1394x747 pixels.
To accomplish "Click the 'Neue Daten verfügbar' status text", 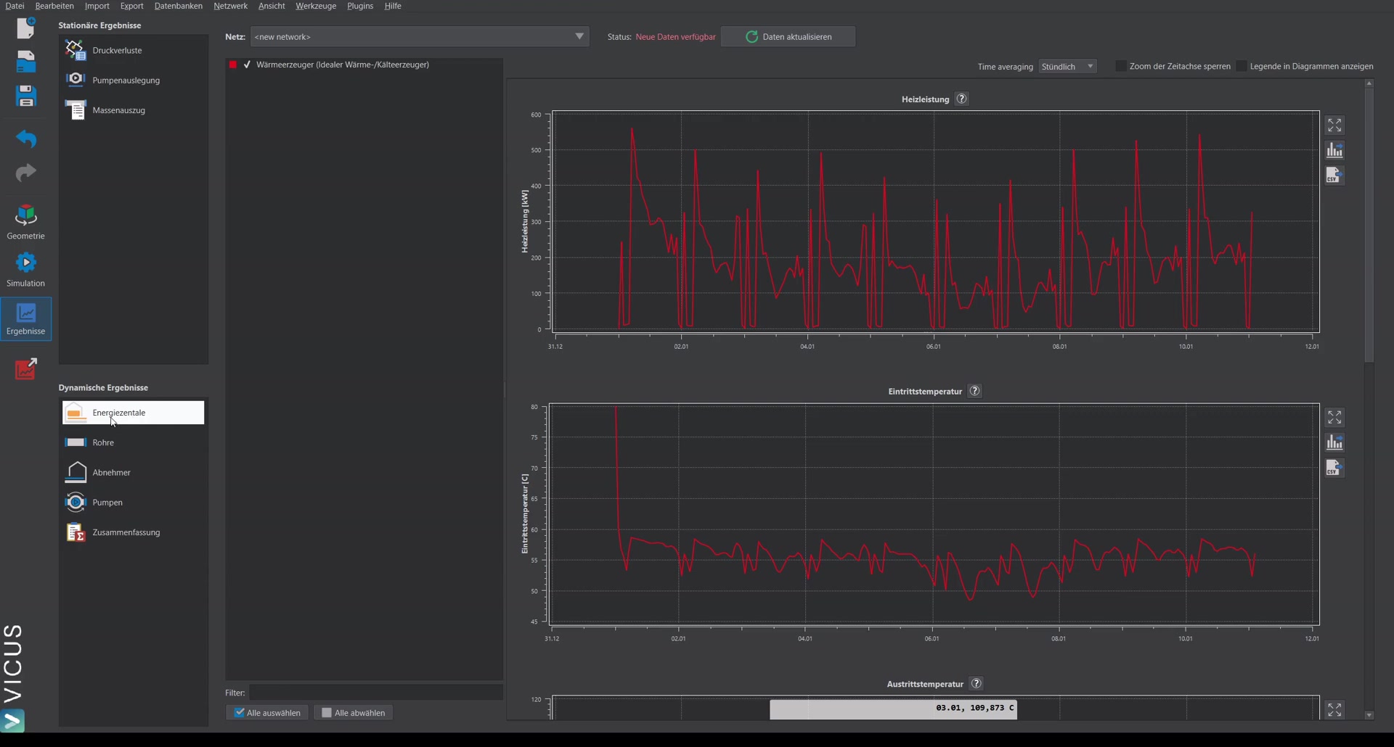I will tap(675, 36).
